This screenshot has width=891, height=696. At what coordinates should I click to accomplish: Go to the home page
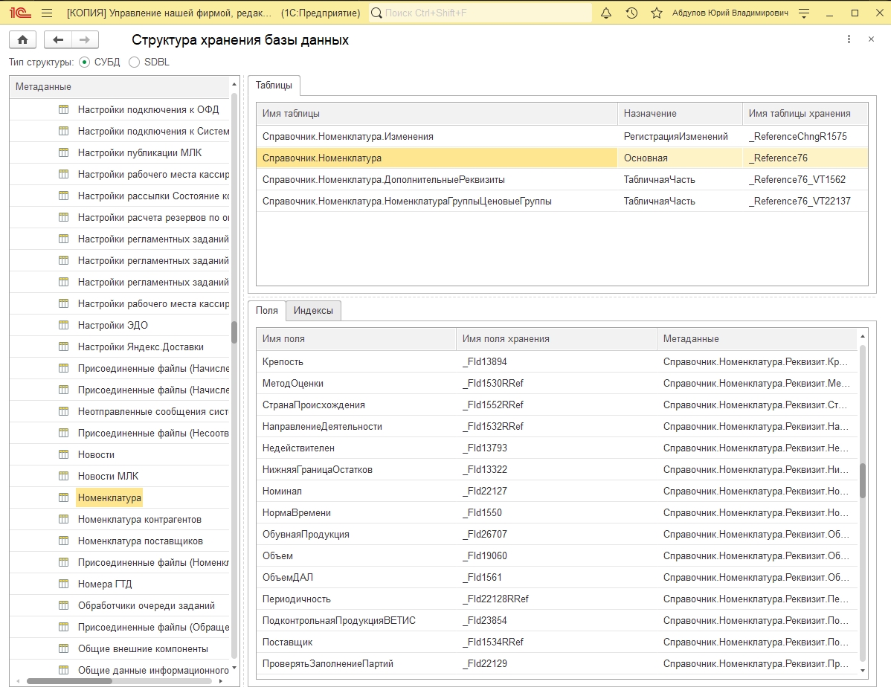23,39
